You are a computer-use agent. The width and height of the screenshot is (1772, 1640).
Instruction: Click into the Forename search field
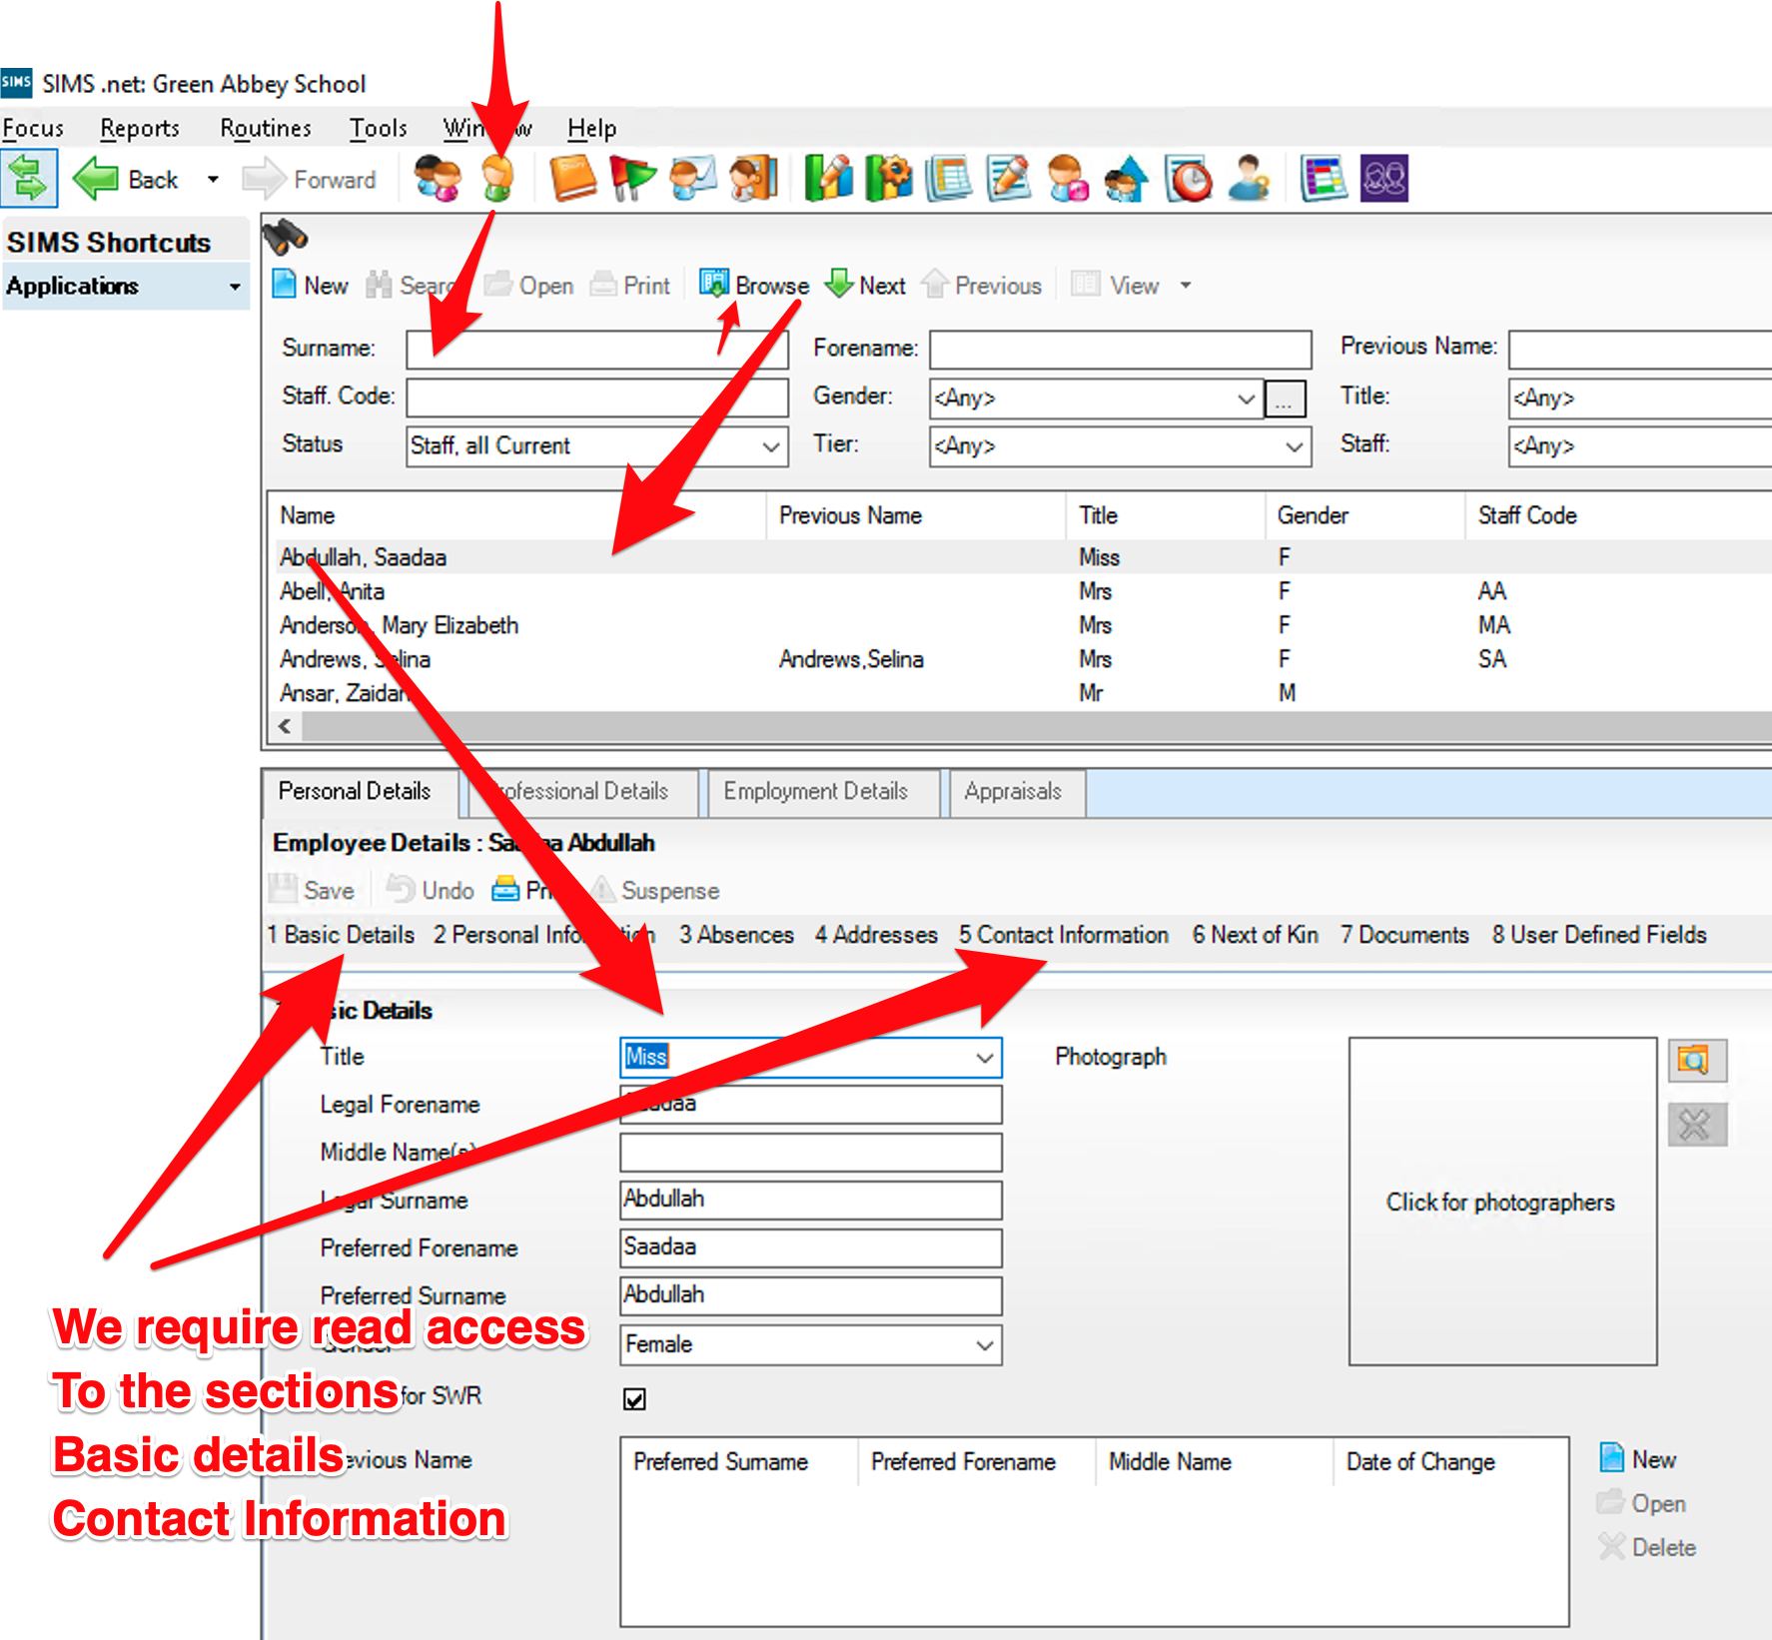(1120, 350)
